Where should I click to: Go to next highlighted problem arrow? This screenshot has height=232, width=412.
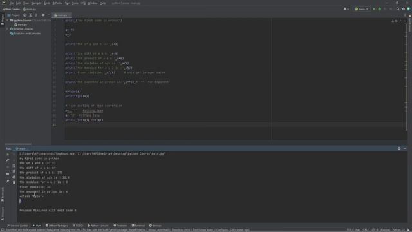[405, 21]
